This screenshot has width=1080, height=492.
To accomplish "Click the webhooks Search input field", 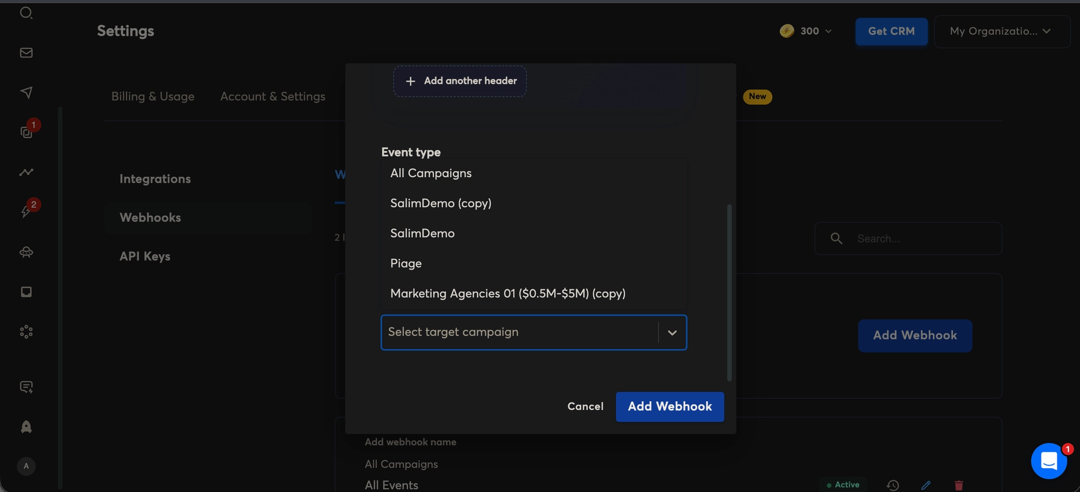I will pyautogui.click(x=923, y=239).
